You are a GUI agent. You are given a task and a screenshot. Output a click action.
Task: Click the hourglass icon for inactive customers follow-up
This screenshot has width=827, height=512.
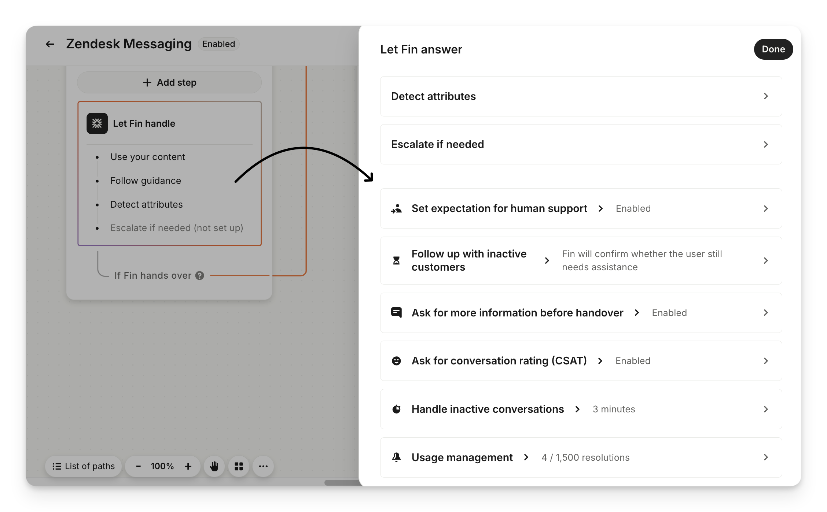396,260
